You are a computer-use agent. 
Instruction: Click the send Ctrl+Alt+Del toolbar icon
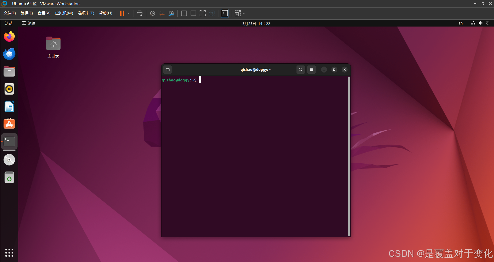pyautogui.click(x=140, y=13)
